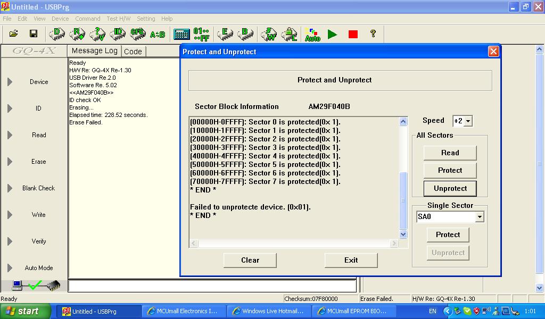Open the Windows start button
Screen dimensions: 545x319
click(25, 311)
